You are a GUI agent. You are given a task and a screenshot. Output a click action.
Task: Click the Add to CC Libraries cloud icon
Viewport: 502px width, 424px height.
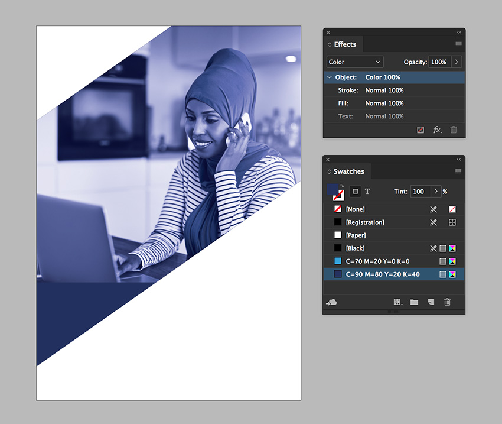[x=332, y=302]
